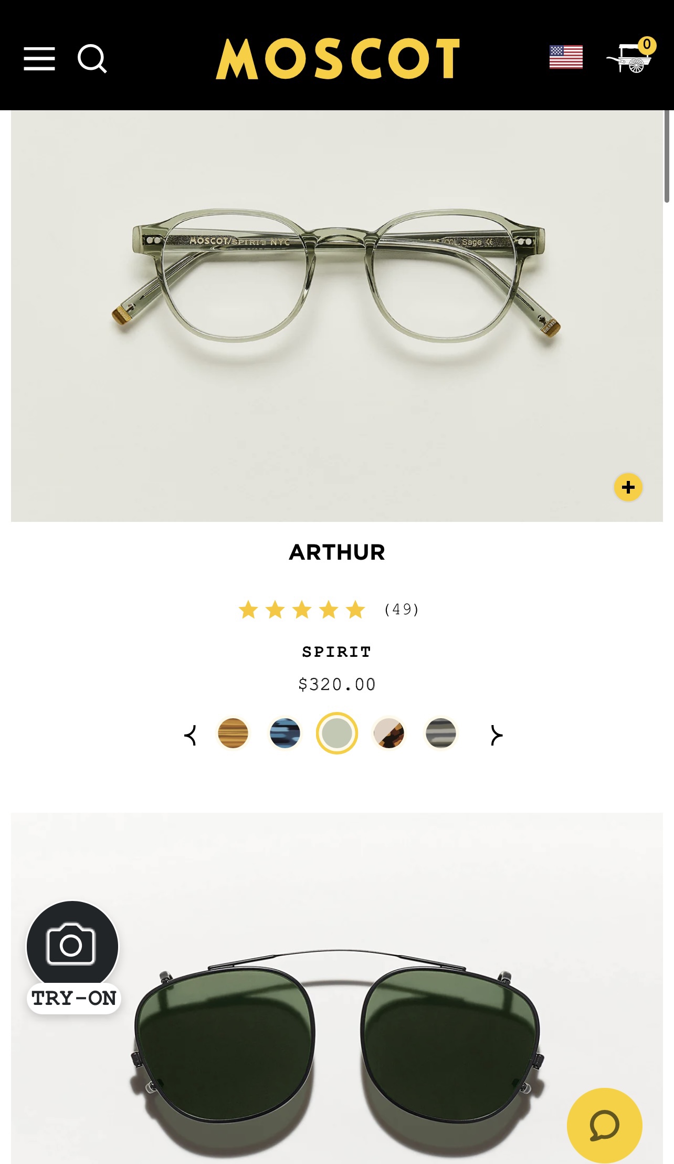The image size is (674, 1164).
Task: Select the honey tortoise color swatch
Action: (x=233, y=733)
